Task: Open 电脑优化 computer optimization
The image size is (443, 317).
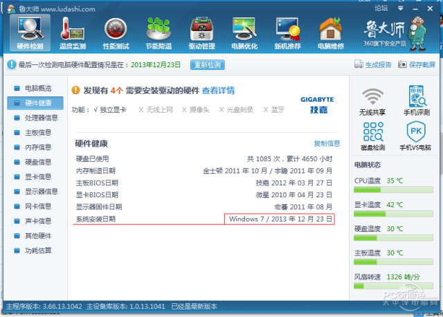Action: pos(244,33)
